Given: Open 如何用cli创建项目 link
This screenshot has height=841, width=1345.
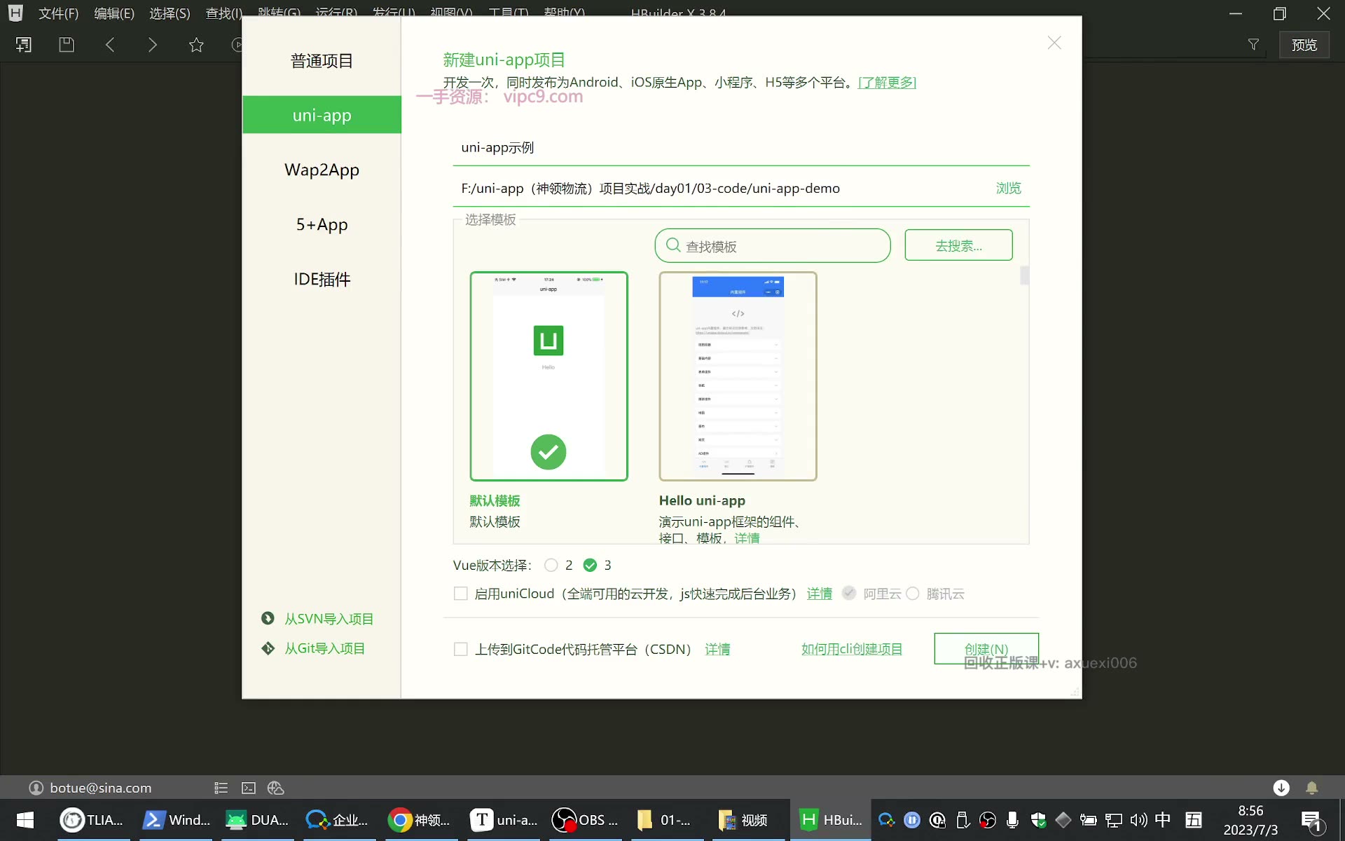Looking at the screenshot, I should [852, 649].
